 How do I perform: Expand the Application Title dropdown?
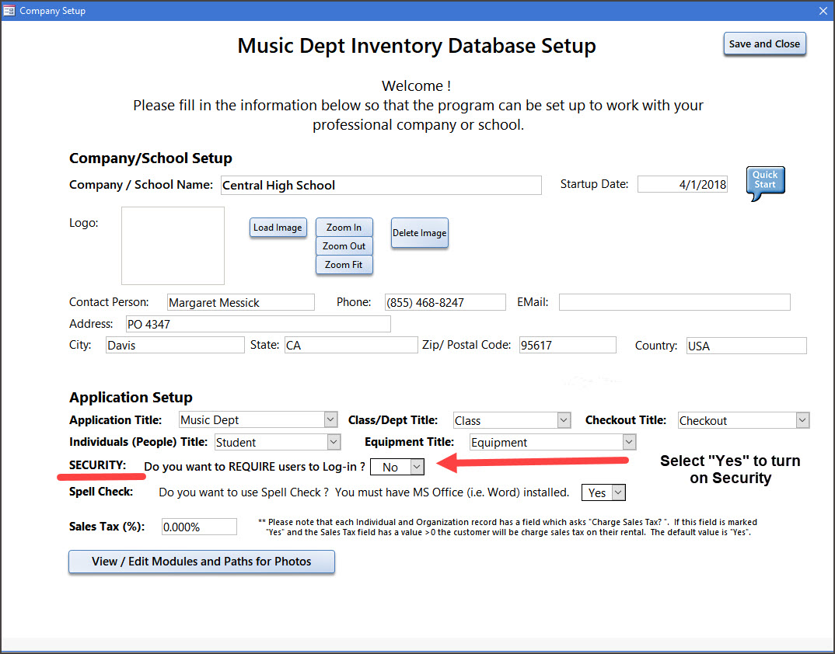point(331,420)
